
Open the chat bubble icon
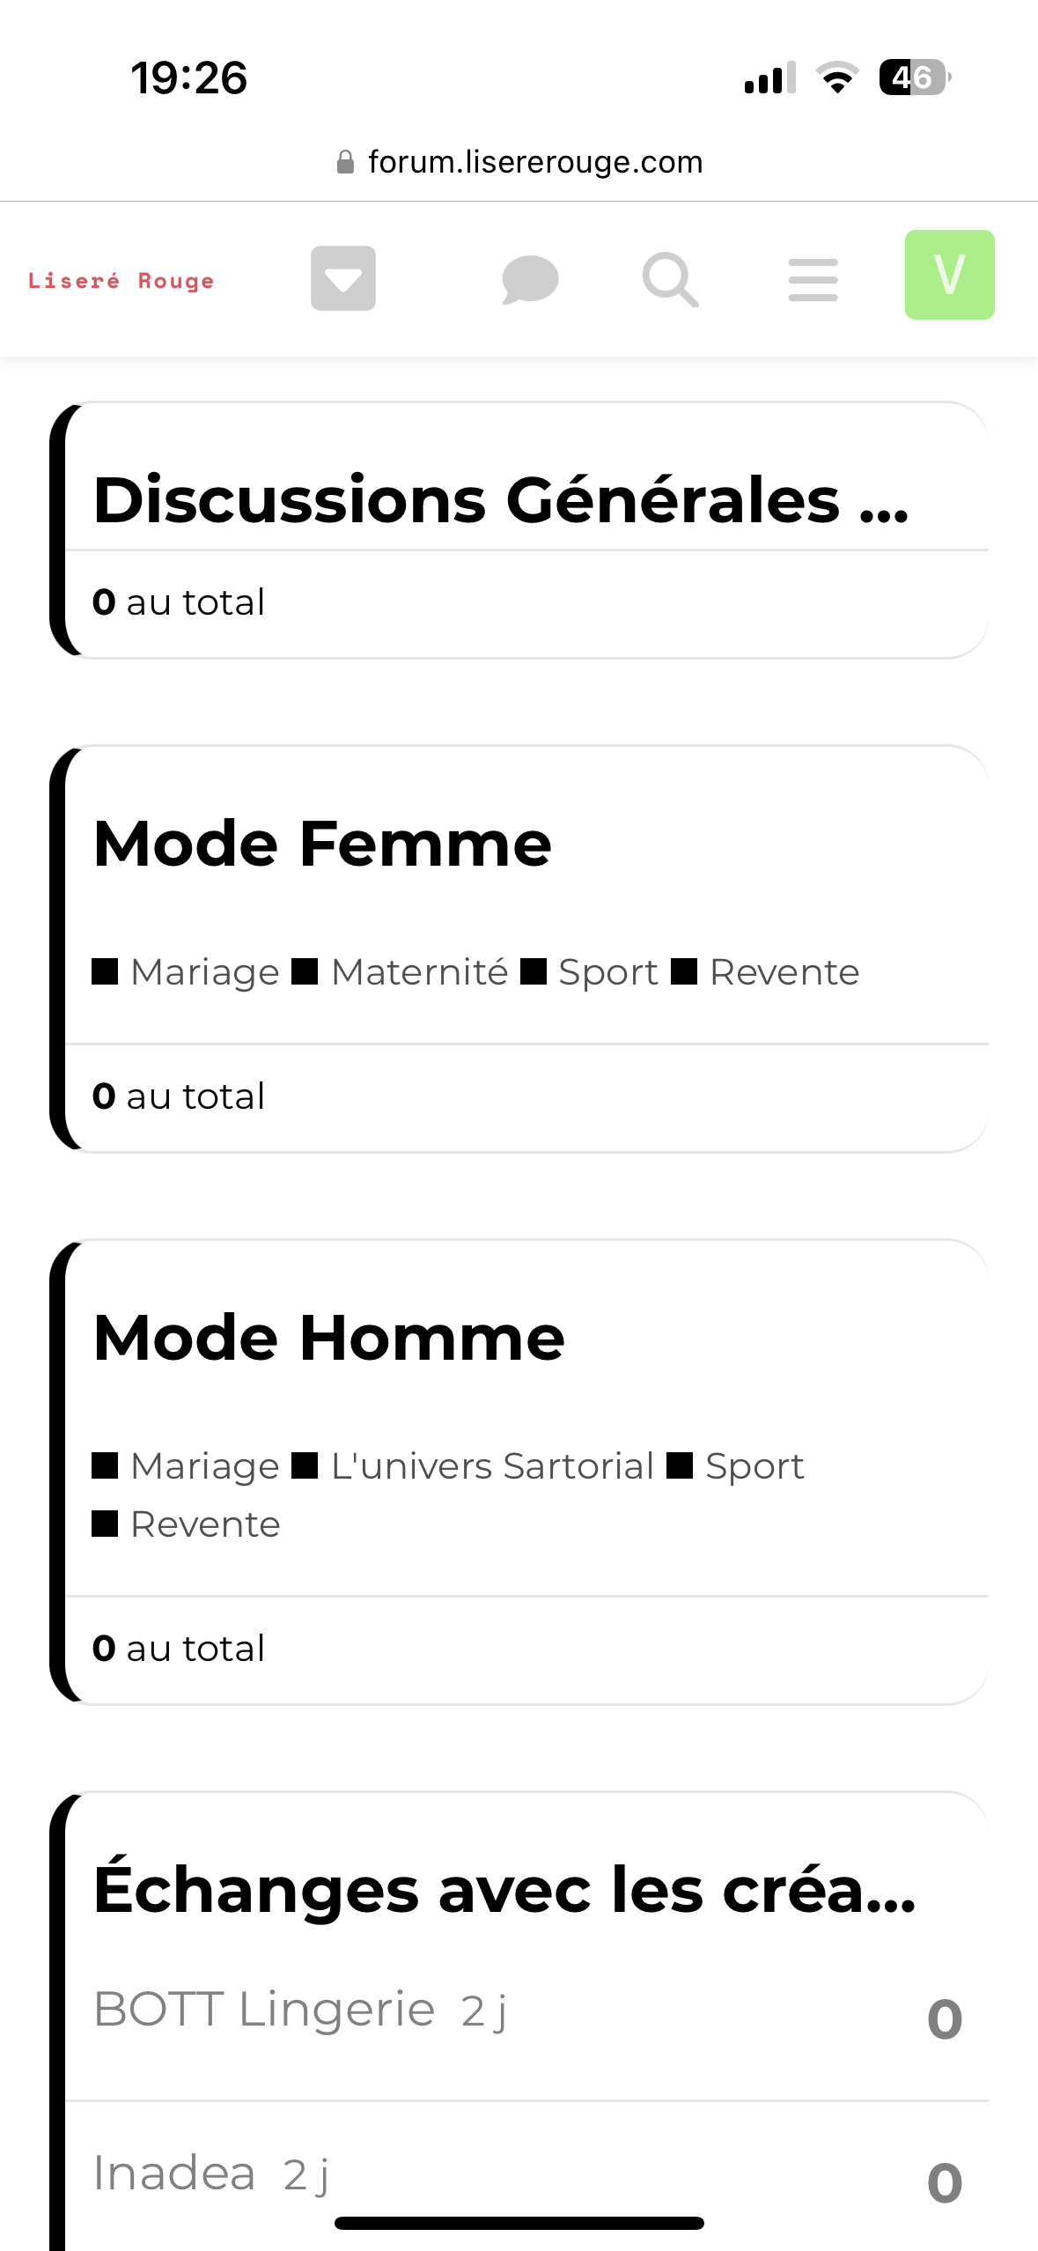(x=530, y=279)
